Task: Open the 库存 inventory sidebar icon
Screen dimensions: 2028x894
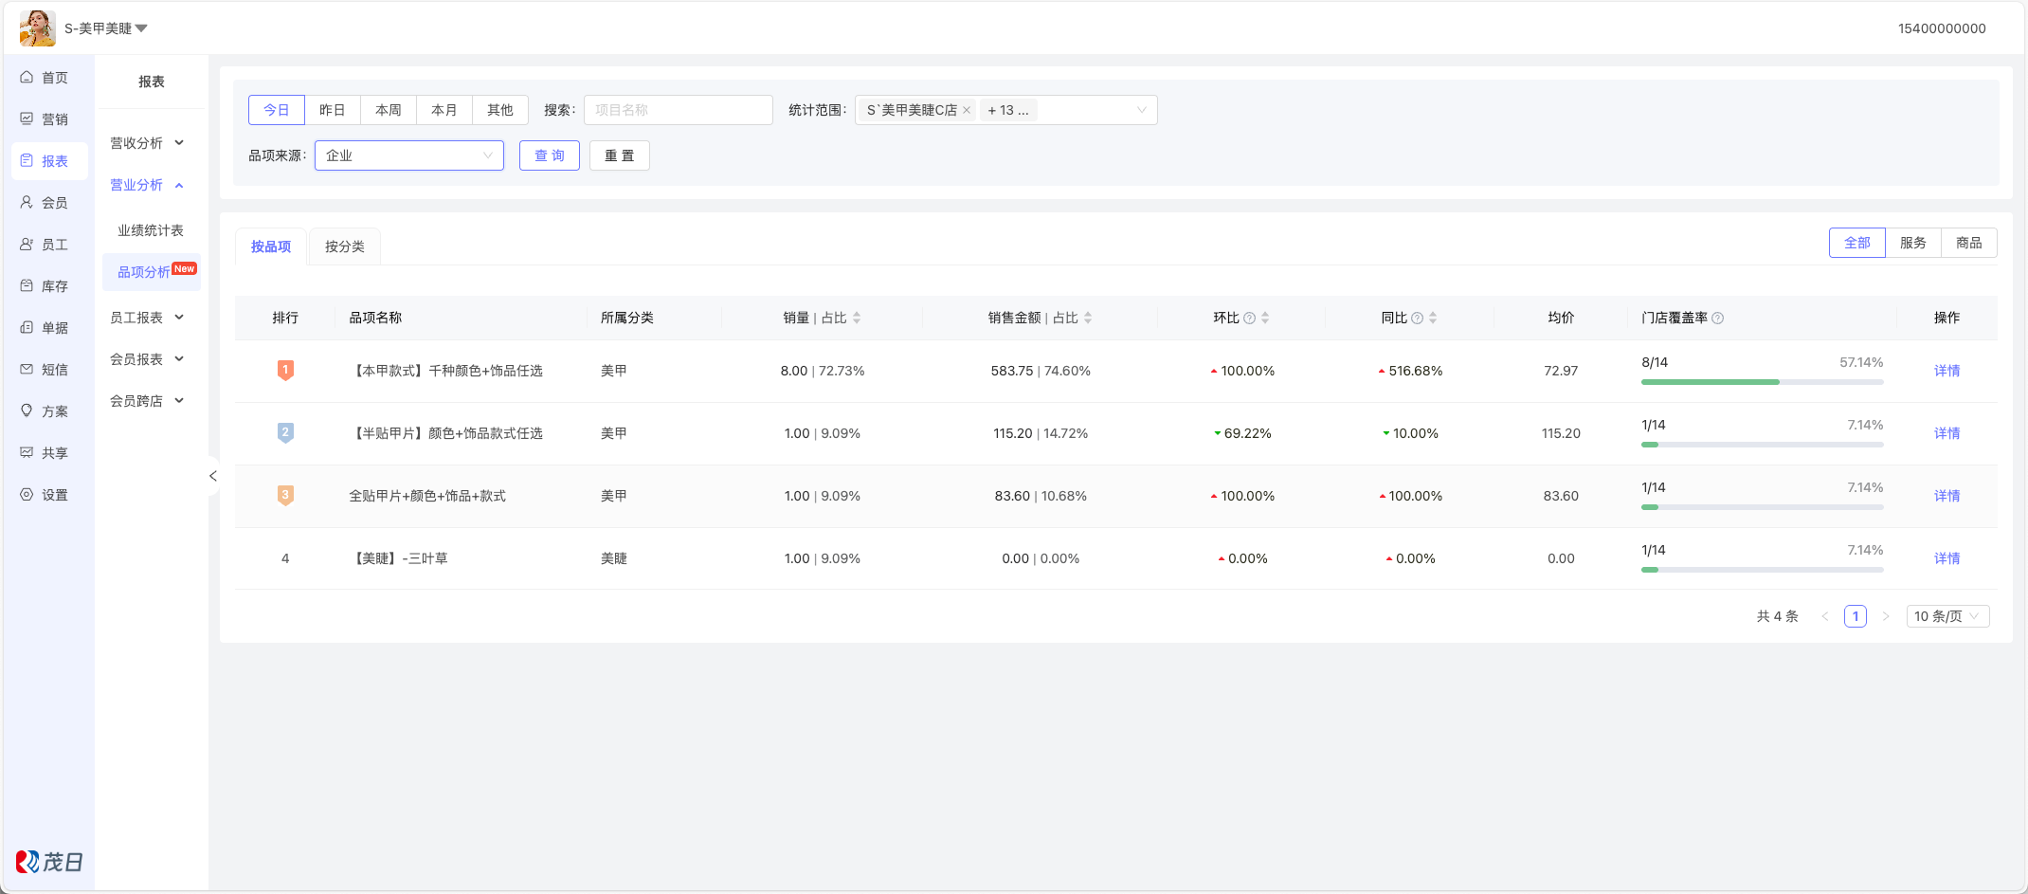Action: click(x=27, y=286)
